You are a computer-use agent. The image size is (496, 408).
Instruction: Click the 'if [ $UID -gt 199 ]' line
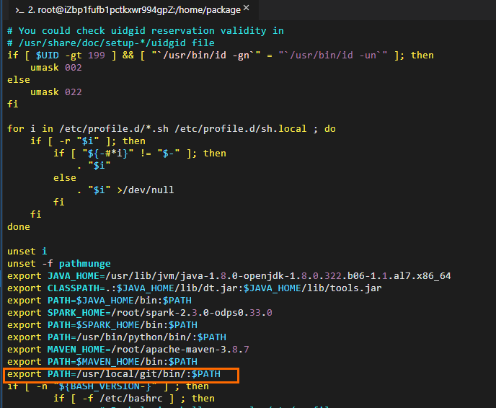(x=221, y=56)
